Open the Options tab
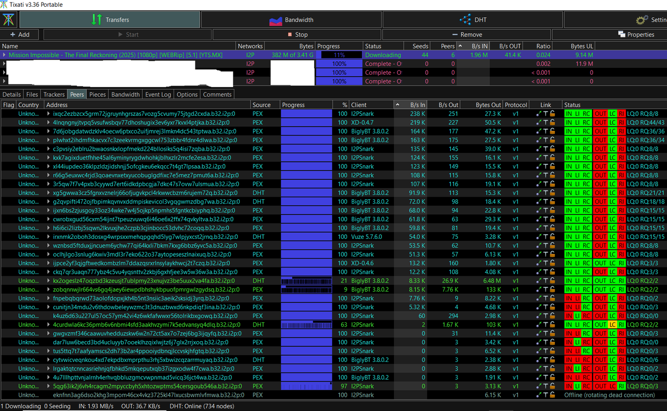This screenshot has height=411, width=667. click(x=187, y=94)
